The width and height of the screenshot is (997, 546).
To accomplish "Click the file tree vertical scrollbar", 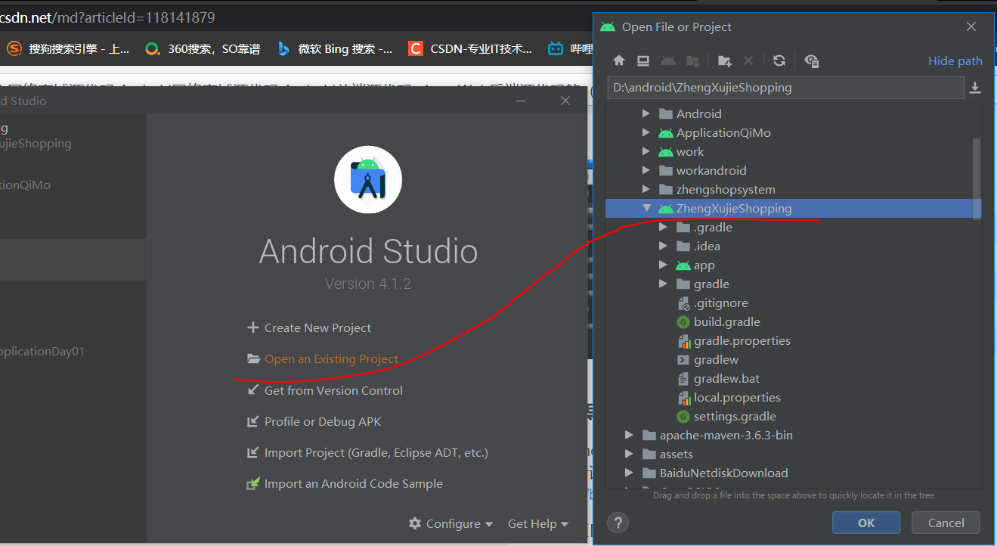I will [x=977, y=178].
